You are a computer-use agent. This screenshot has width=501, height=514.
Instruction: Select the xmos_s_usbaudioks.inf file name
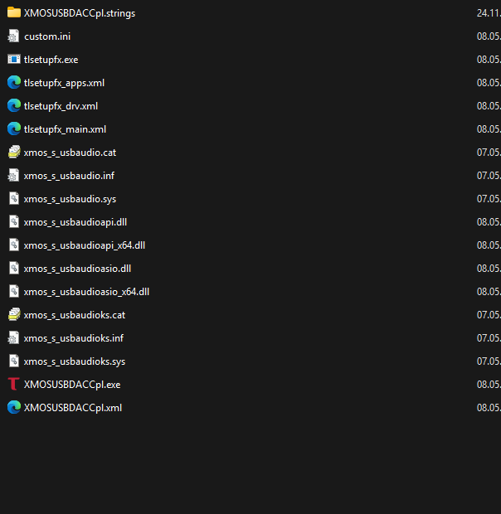(x=74, y=338)
